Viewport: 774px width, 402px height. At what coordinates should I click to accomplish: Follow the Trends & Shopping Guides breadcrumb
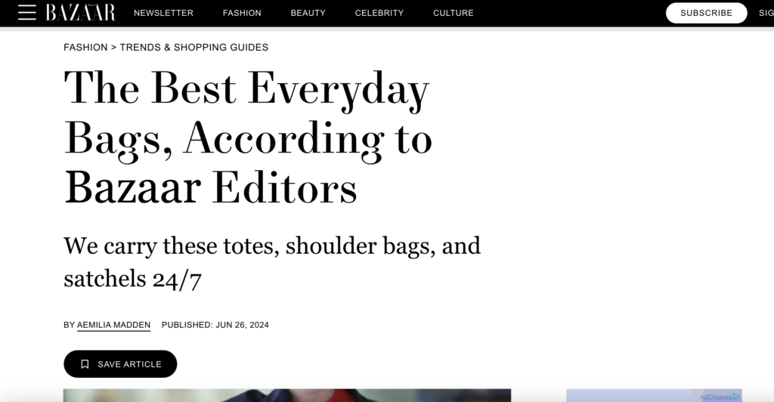194,48
